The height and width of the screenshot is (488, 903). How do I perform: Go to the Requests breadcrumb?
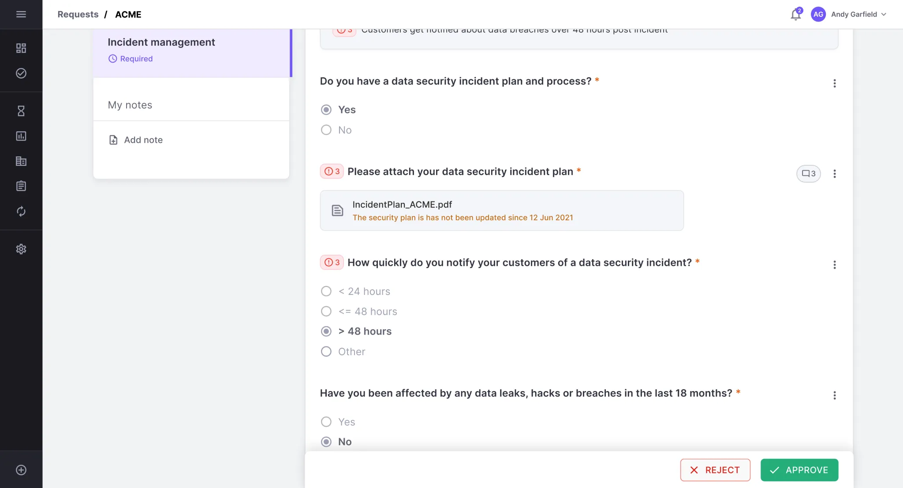[x=78, y=14]
